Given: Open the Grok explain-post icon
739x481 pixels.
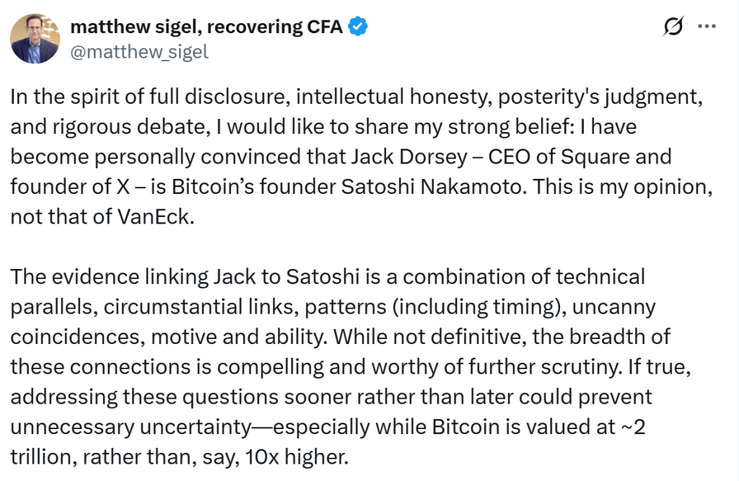Looking at the screenshot, I should click(673, 27).
